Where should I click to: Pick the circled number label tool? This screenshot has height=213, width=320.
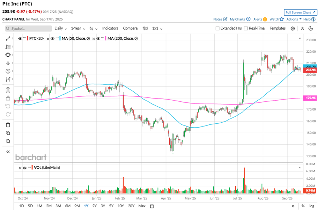coord(8,71)
